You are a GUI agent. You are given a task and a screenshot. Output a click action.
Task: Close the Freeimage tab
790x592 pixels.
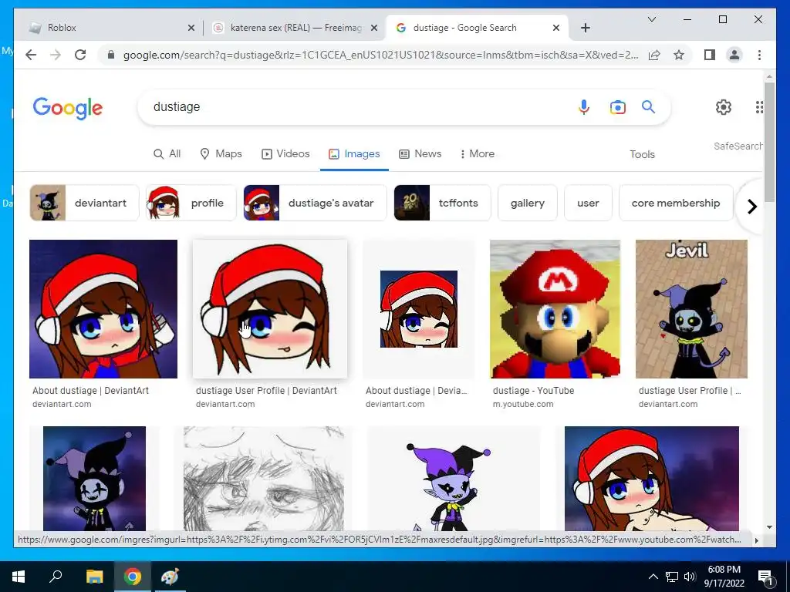pos(374,28)
